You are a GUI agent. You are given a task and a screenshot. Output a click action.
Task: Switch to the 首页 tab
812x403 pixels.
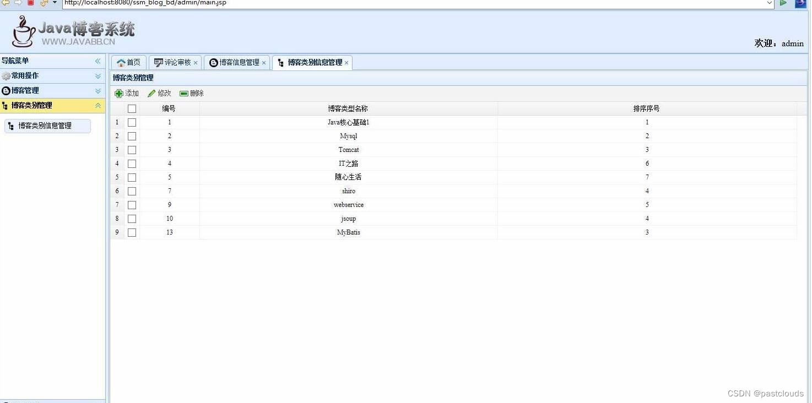pyautogui.click(x=129, y=63)
